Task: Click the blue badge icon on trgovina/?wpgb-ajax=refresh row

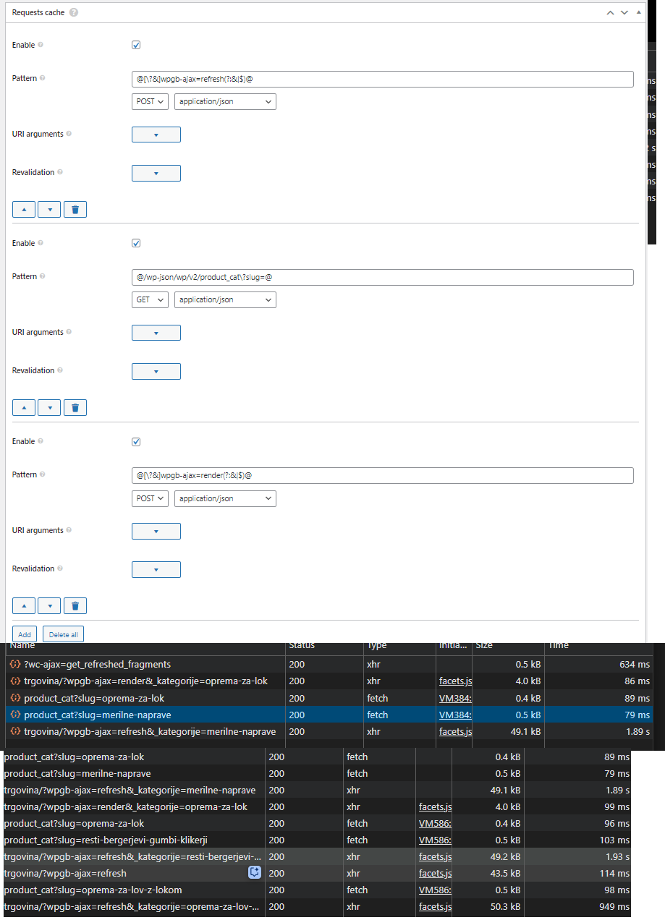Action: pyautogui.click(x=254, y=873)
